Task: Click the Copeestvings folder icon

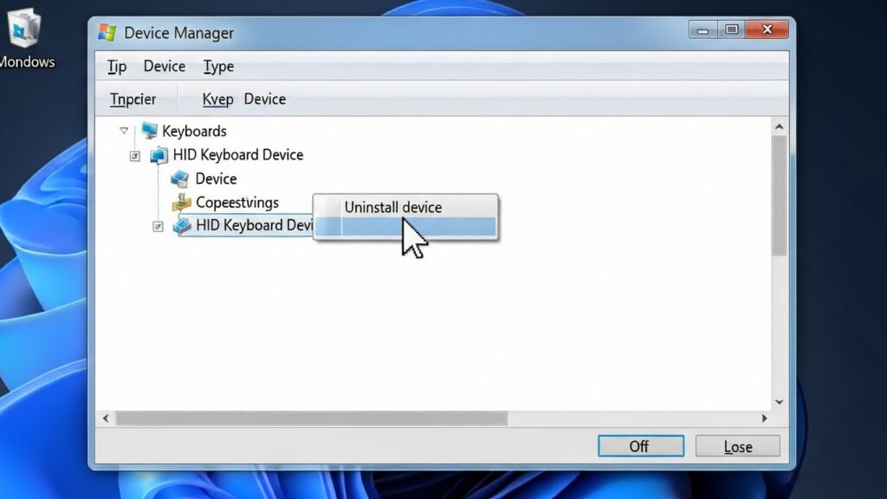Action: [x=181, y=202]
